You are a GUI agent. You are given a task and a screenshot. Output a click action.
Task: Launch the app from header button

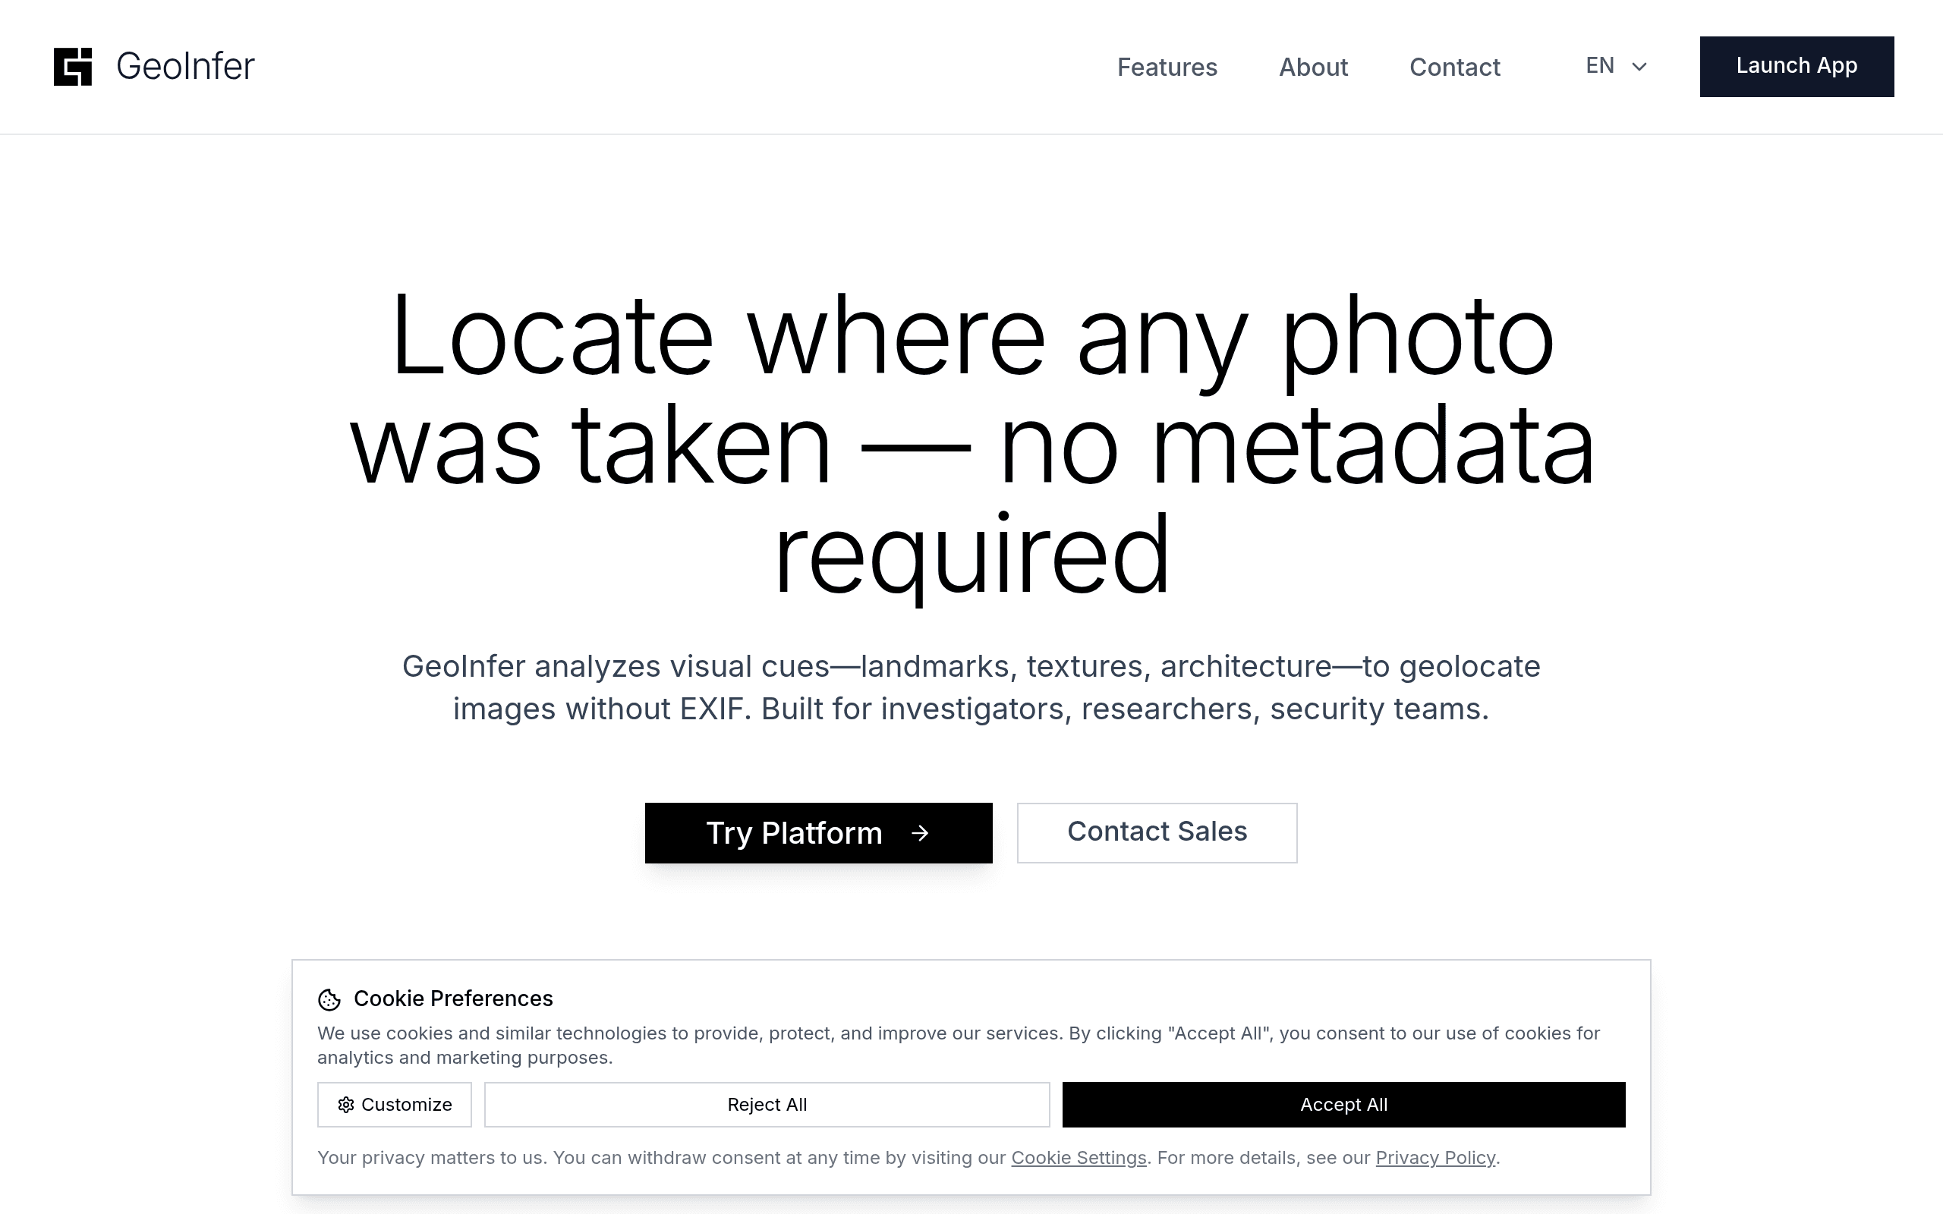coord(1796,67)
